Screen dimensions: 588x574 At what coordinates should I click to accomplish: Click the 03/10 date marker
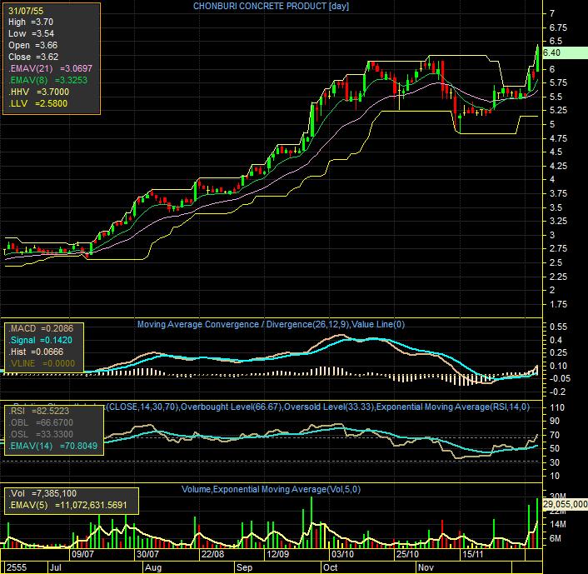342,554
